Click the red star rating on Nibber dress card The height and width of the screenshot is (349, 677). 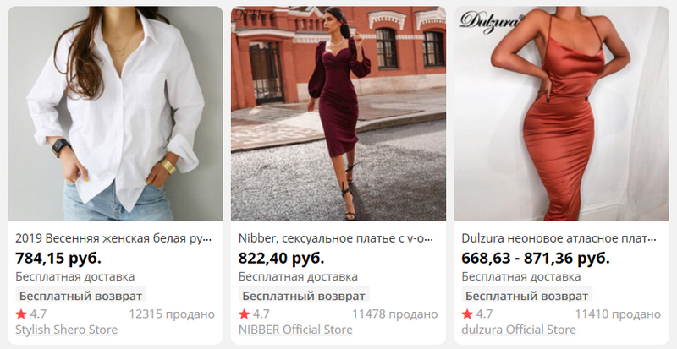pyautogui.click(x=245, y=314)
